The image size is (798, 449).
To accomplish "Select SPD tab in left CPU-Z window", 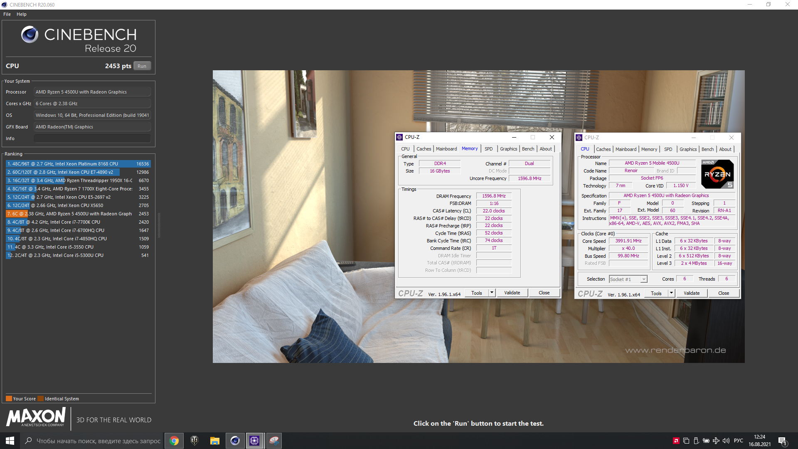I will click(x=488, y=149).
